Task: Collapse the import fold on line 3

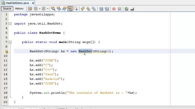Action: pos(10,24)
